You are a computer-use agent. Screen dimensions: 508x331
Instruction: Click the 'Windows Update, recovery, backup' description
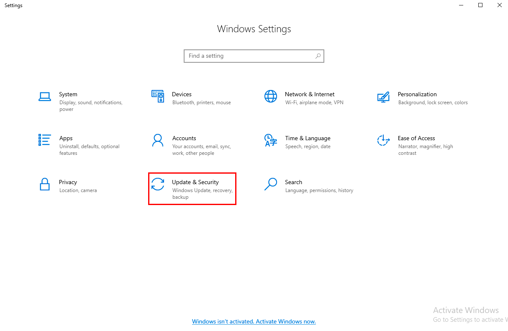click(x=203, y=194)
